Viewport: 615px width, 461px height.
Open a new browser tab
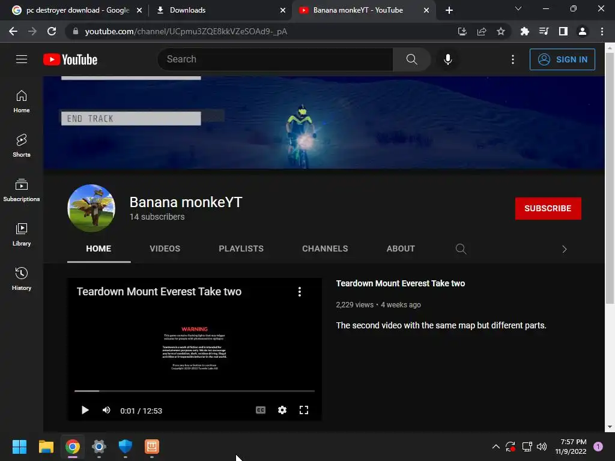pyautogui.click(x=449, y=10)
